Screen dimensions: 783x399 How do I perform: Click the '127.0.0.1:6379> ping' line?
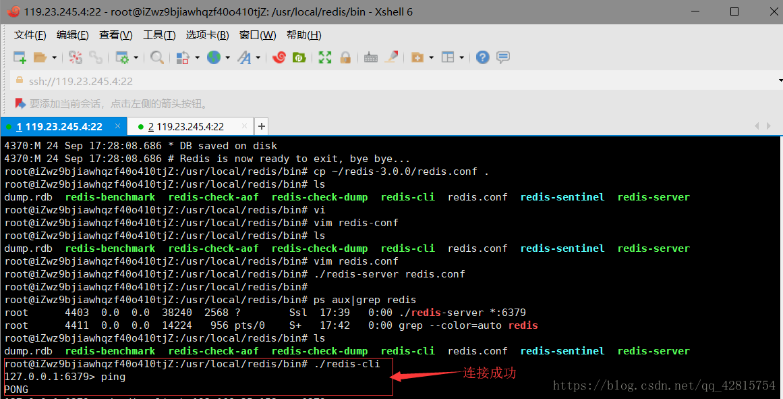click(x=65, y=377)
